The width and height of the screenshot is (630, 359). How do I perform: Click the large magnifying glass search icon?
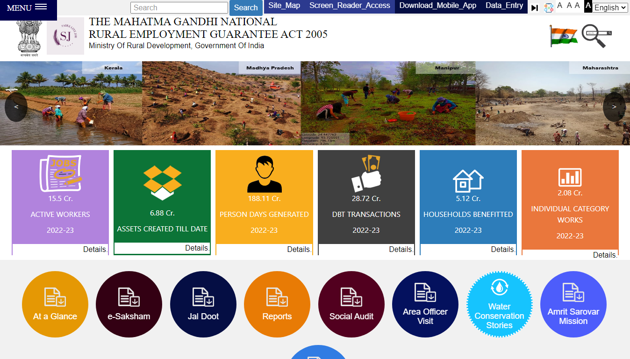point(596,36)
